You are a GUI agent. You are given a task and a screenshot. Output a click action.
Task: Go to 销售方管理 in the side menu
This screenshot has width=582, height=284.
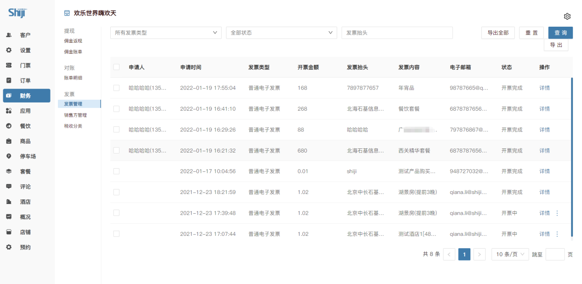pos(75,115)
